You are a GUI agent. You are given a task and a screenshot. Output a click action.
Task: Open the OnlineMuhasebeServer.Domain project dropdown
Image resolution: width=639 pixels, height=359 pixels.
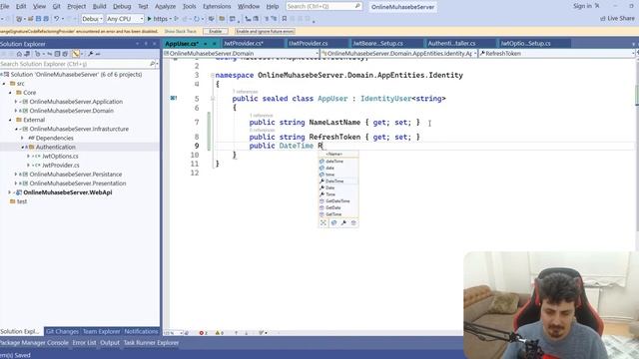coord(241,53)
